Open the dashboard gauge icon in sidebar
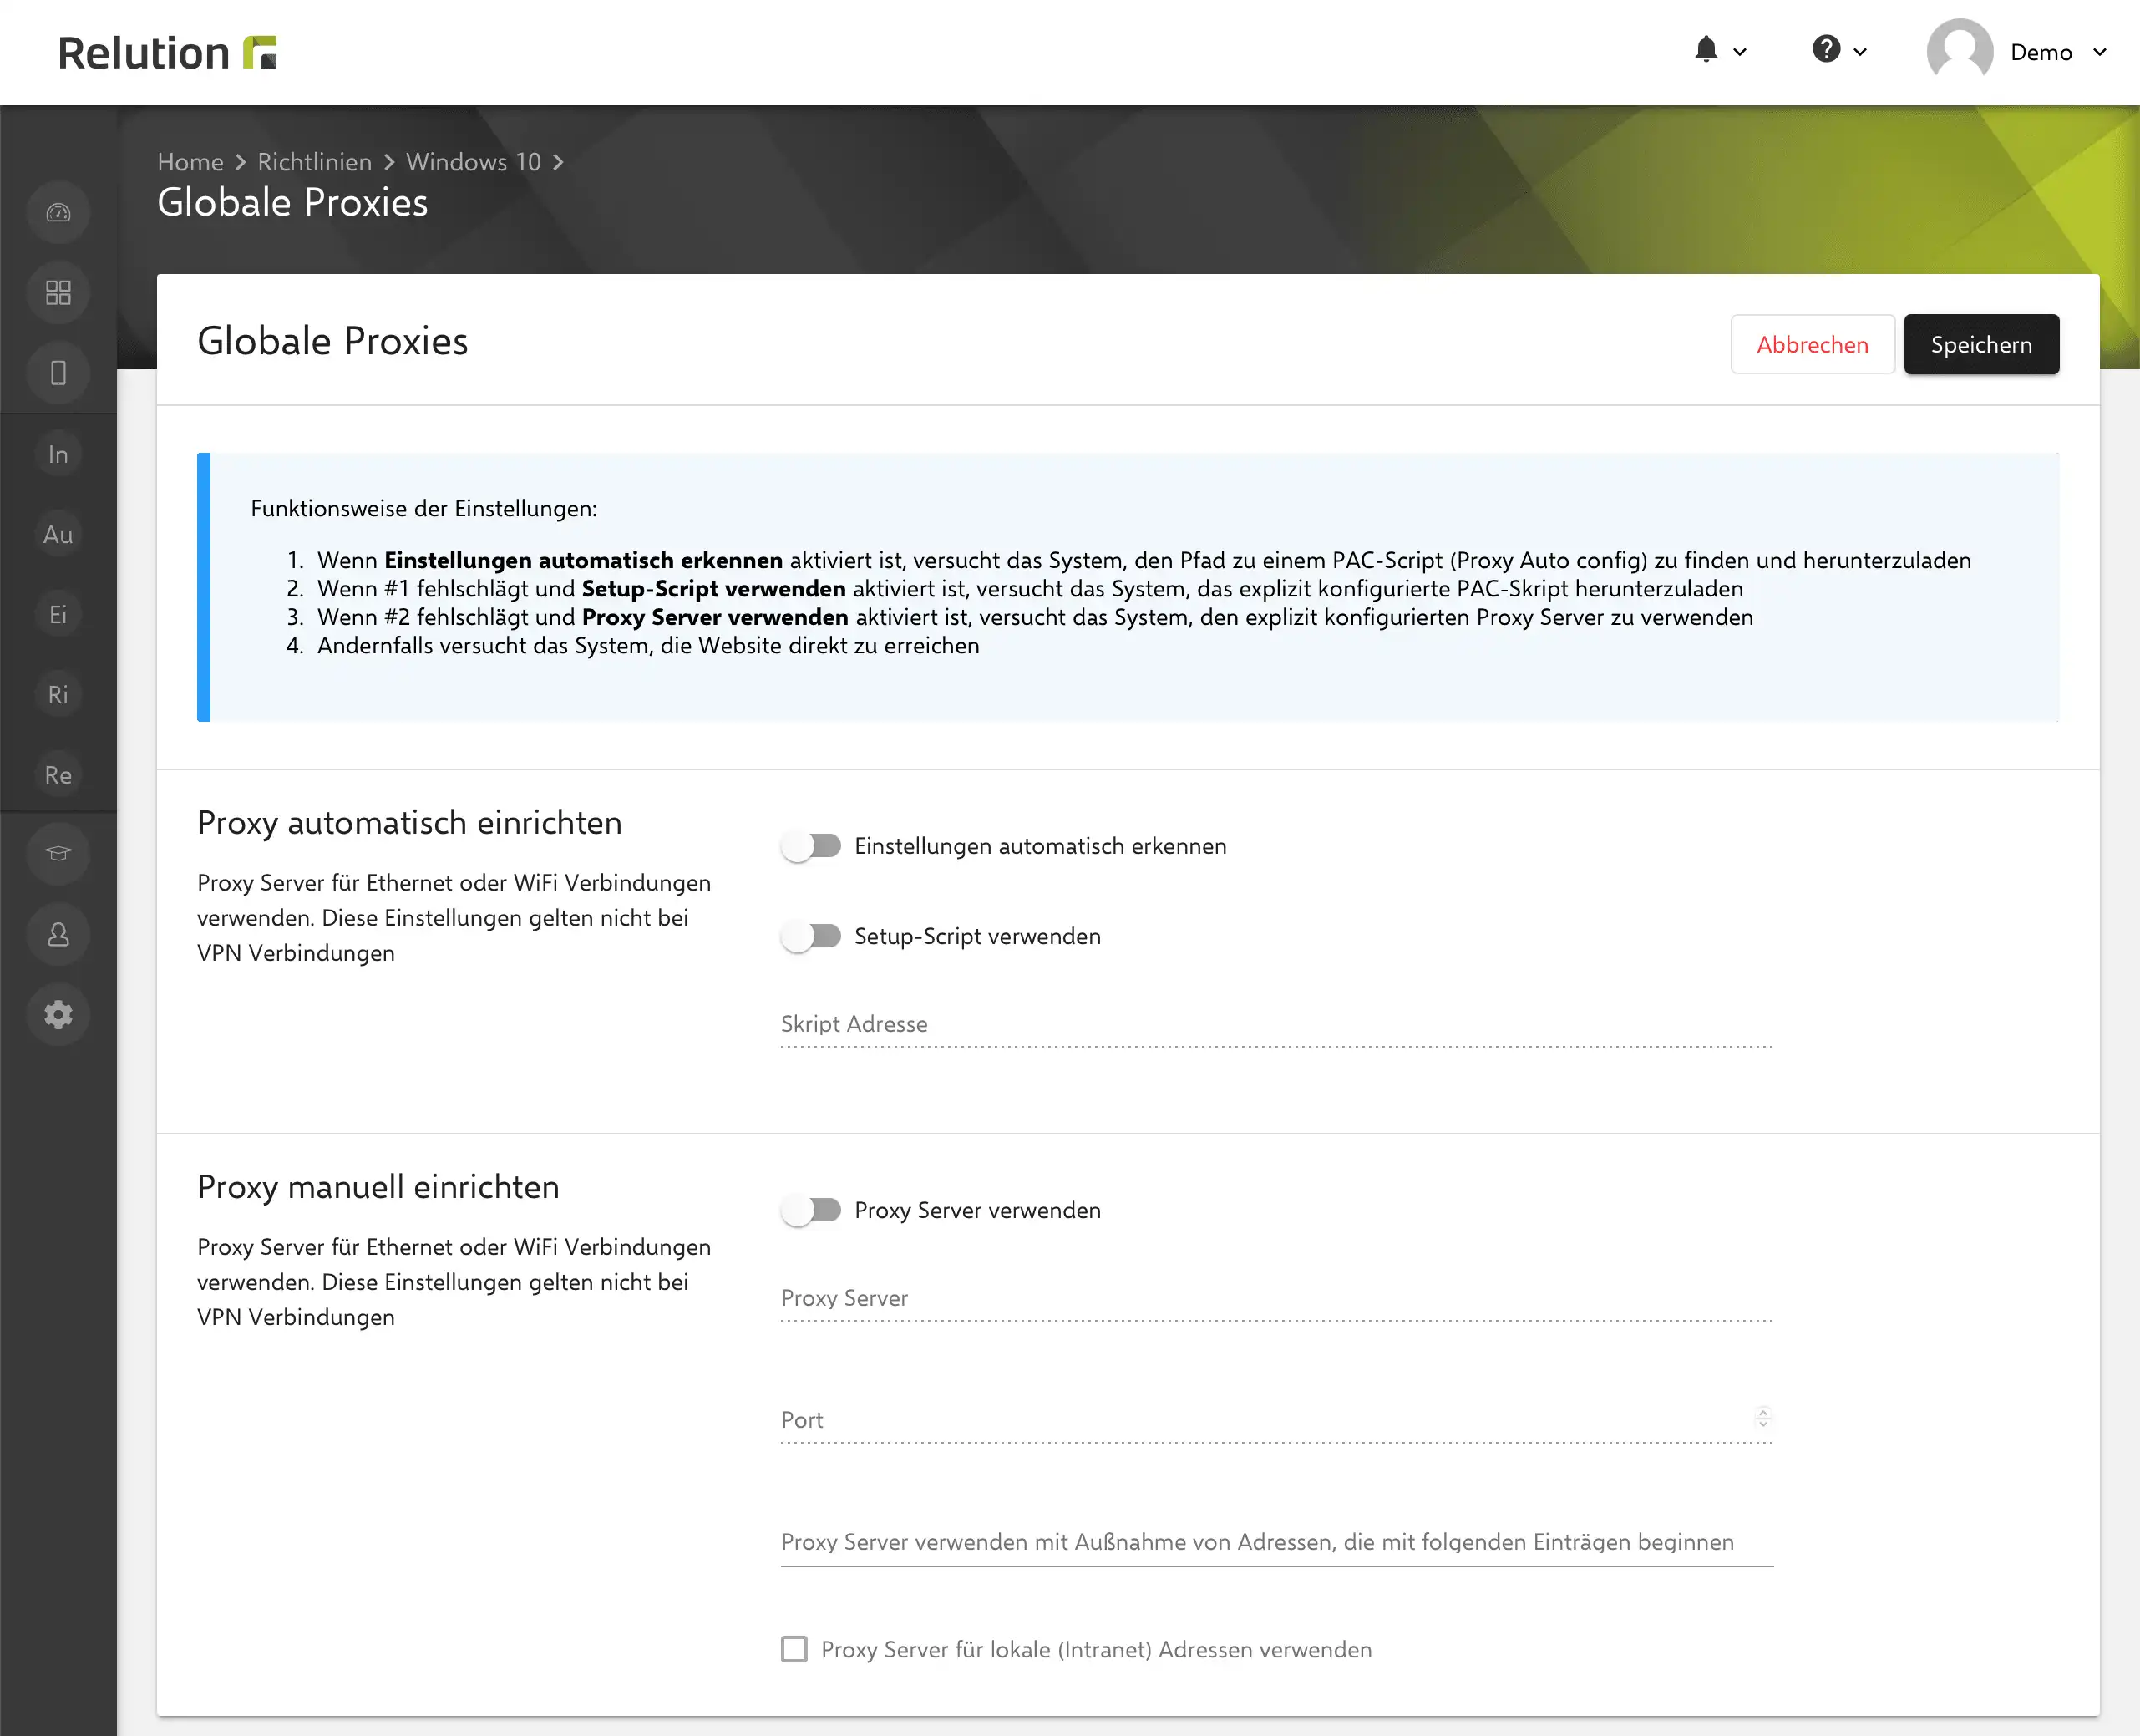This screenshot has height=1736, width=2140. pos(58,212)
